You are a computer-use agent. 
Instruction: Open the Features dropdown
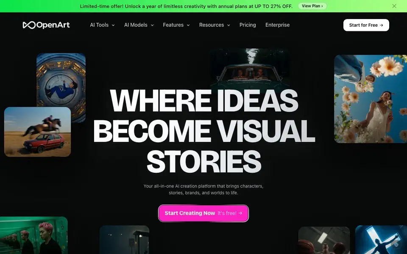click(x=176, y=25)
